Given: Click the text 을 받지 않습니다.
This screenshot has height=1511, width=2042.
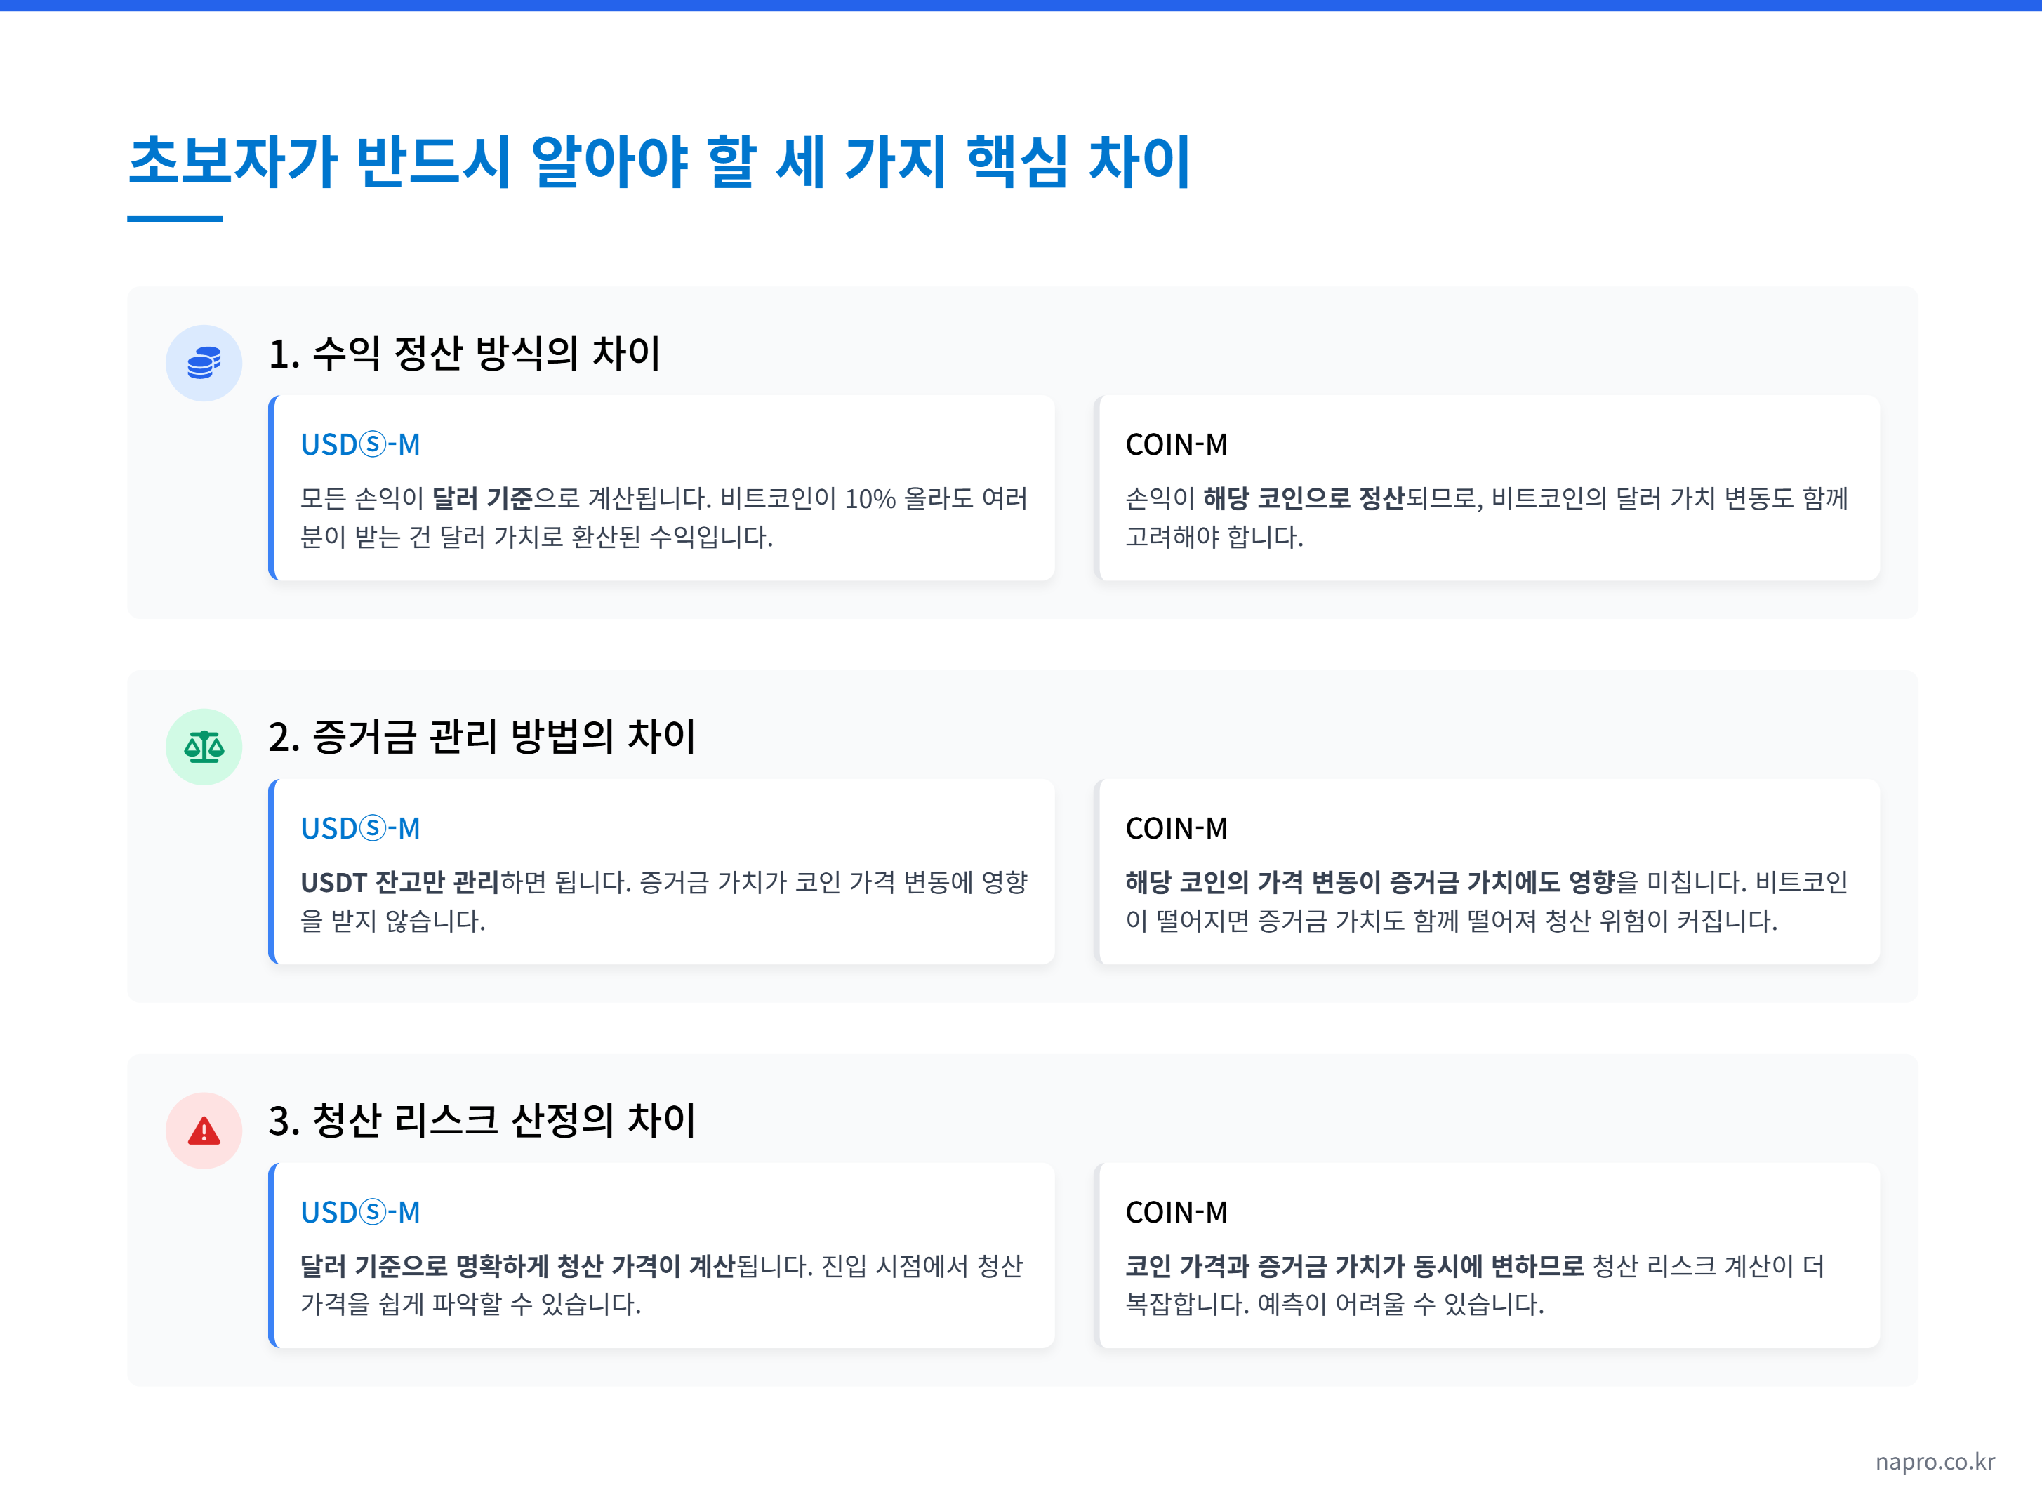Looking at the screenshot, I should (392, 920).
